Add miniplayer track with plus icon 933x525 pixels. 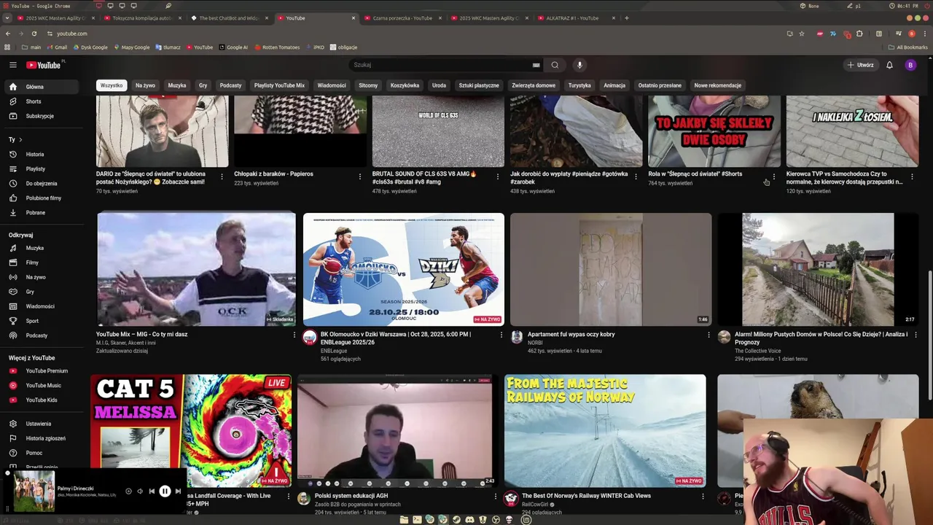tap(128, 491)
